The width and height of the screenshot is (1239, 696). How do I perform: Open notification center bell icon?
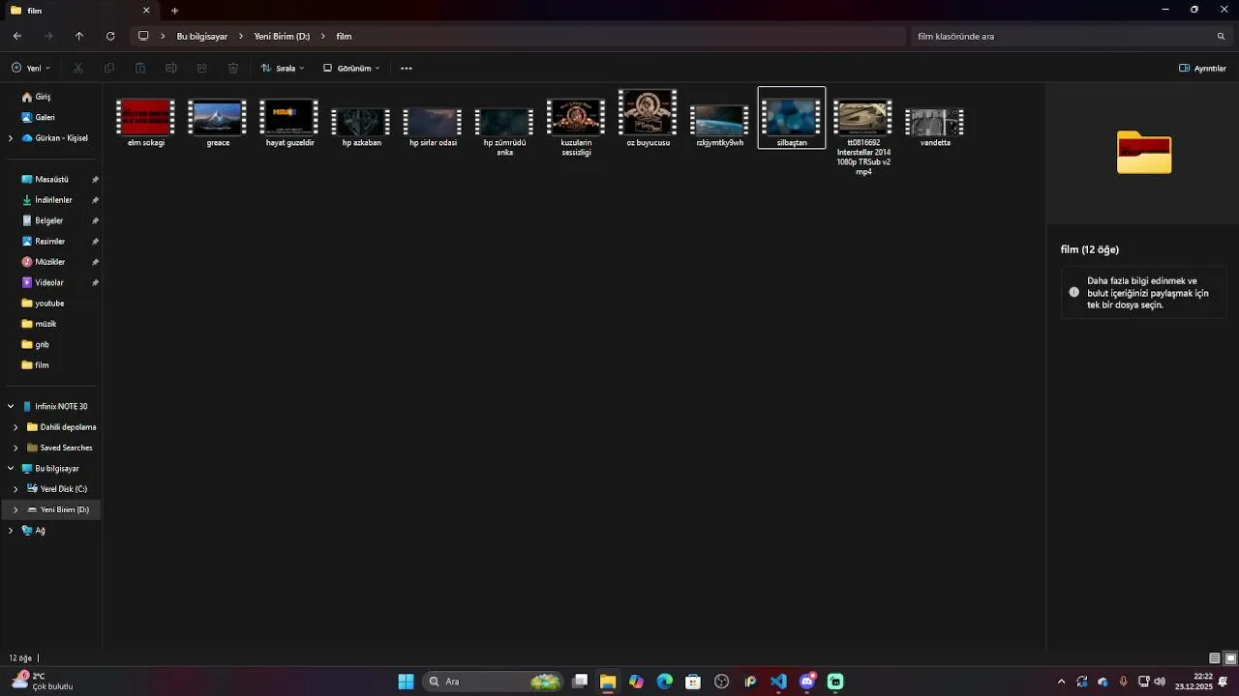[x=1224, y=681]
